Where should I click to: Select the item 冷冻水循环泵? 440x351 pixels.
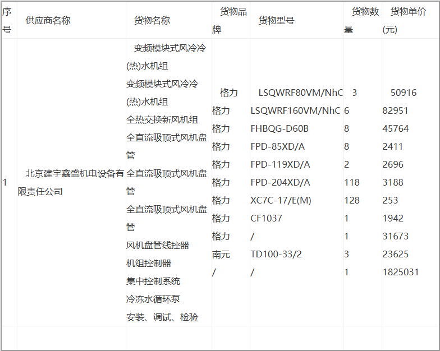pos(153,299)
